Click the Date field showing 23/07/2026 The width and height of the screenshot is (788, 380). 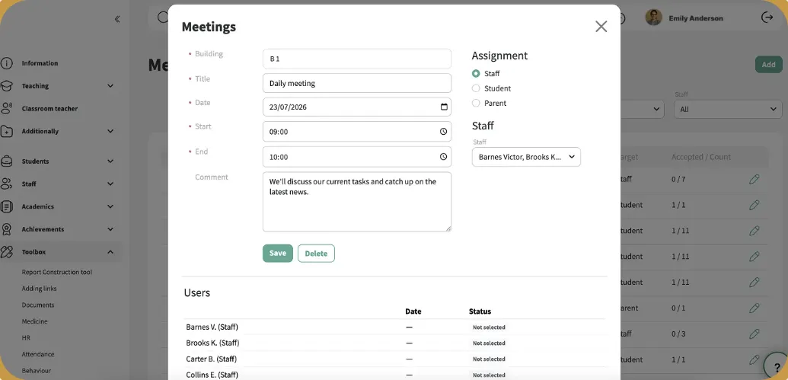pyautogui.click(x=357, y=107)
